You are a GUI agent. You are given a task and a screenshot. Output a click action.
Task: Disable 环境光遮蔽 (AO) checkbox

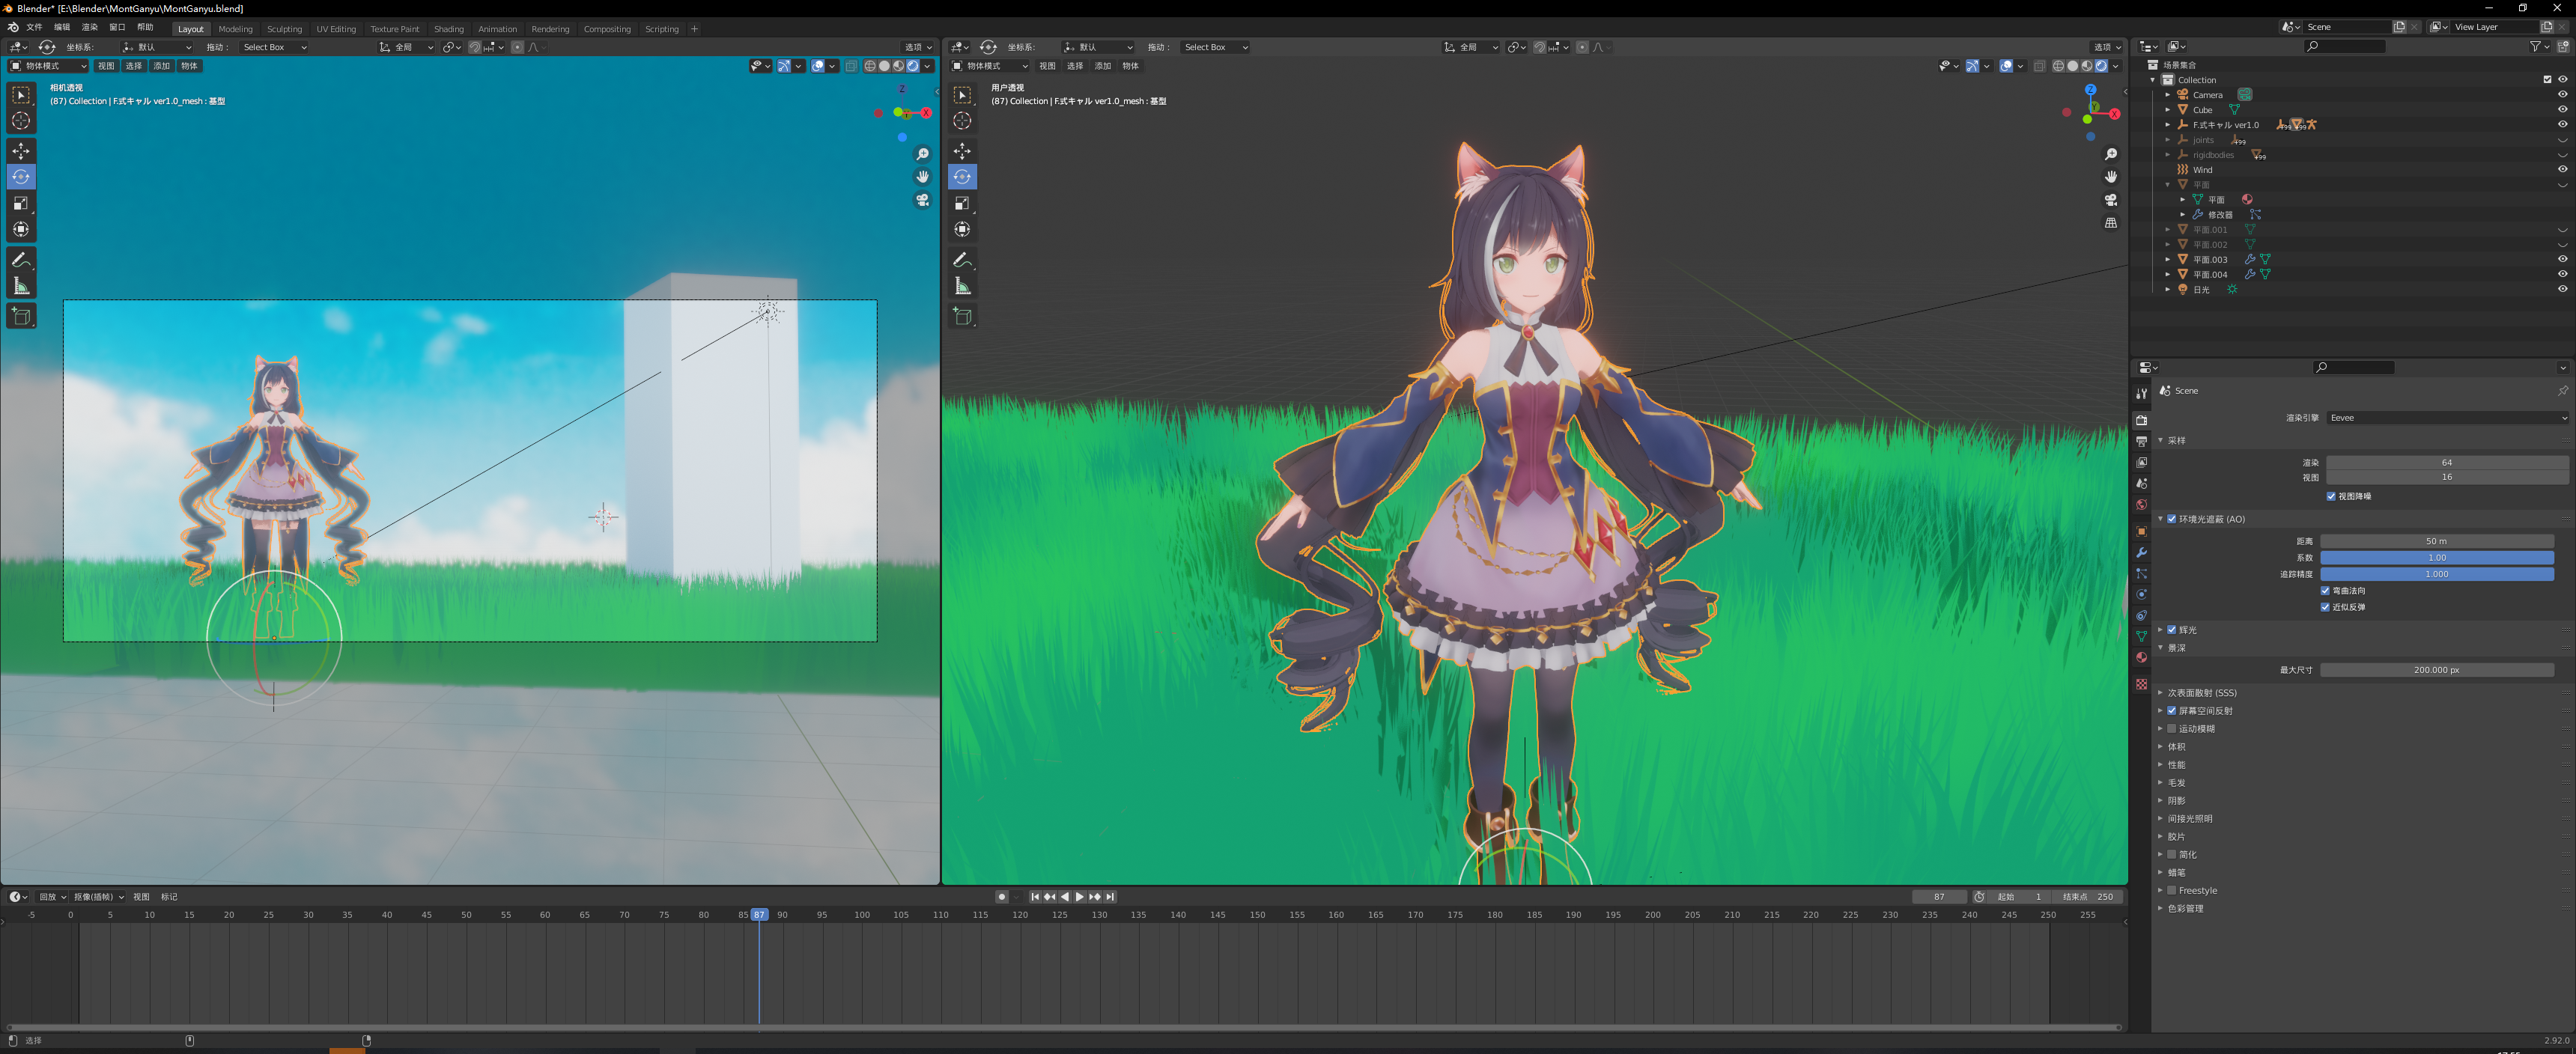tap(2172, 519)
